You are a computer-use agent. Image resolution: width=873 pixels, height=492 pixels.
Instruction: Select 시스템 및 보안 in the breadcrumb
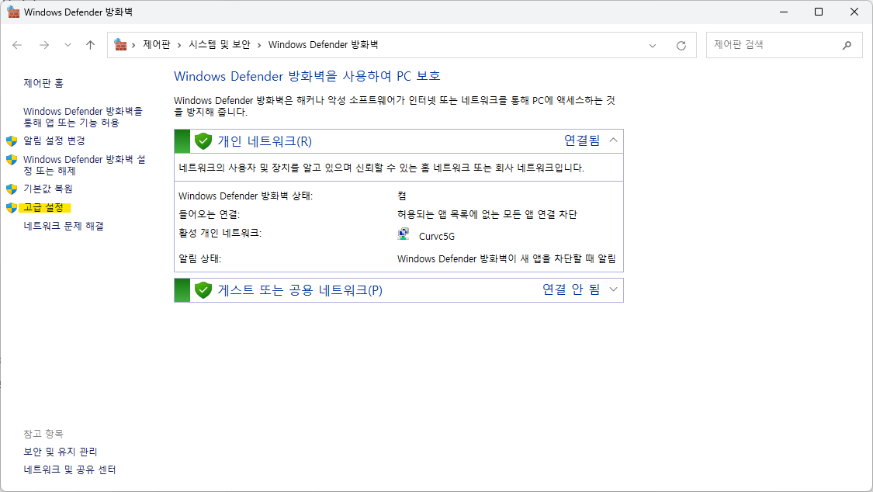point(220,44)
